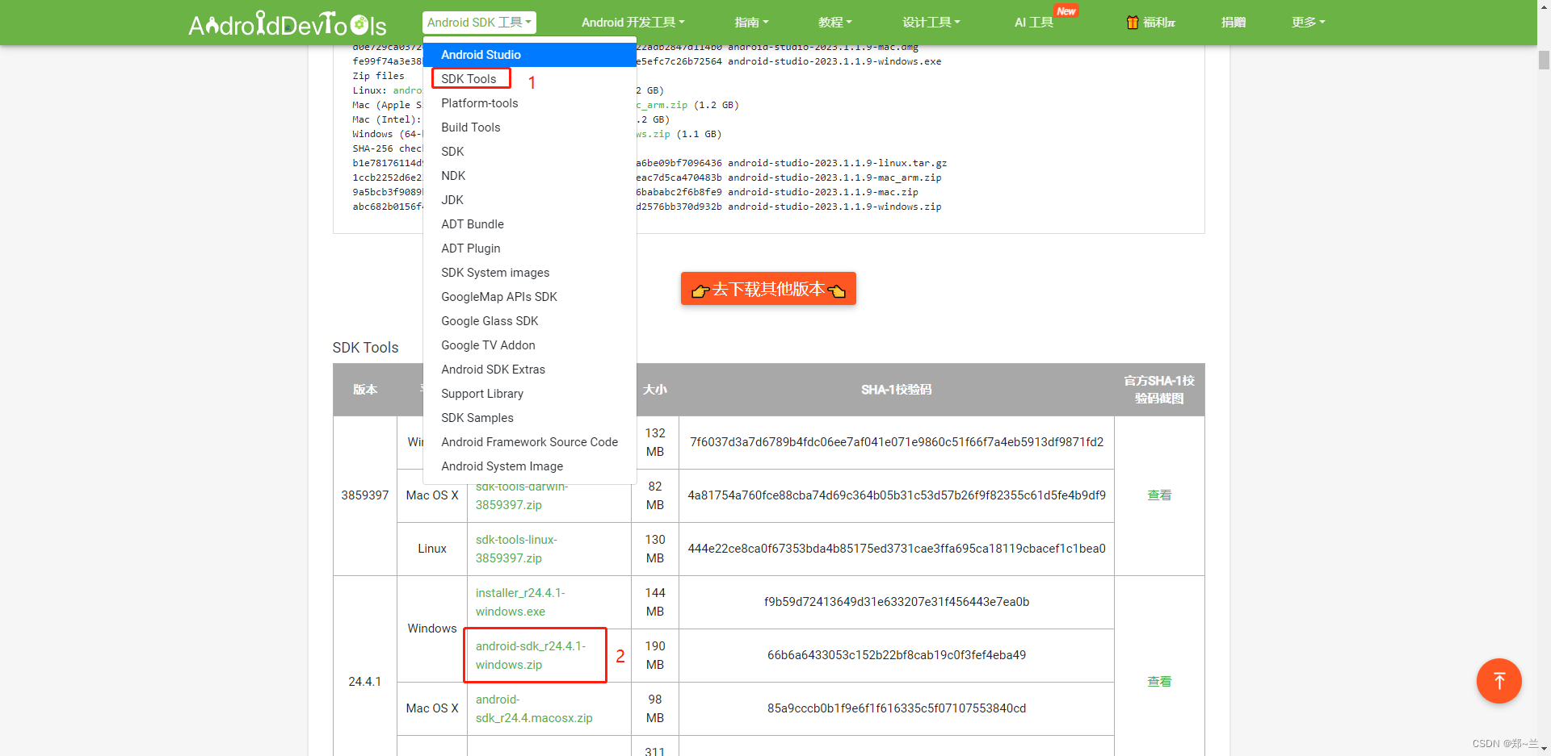Click the page vertical scrollbar thumb
This screenshot has height=756, width=1551.
point(1544,61)
